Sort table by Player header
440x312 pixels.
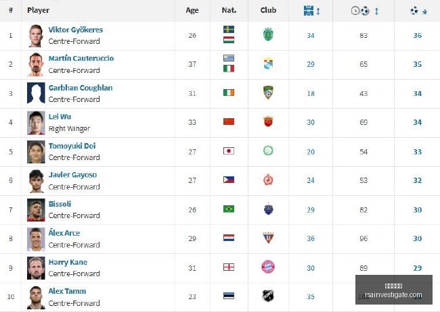38,10
